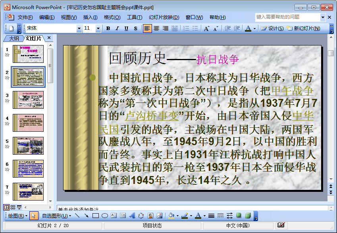The width and height of the screenshot is (337, 233).
Task: Open 编辑 menu
Action: click(x=47, y=17)
